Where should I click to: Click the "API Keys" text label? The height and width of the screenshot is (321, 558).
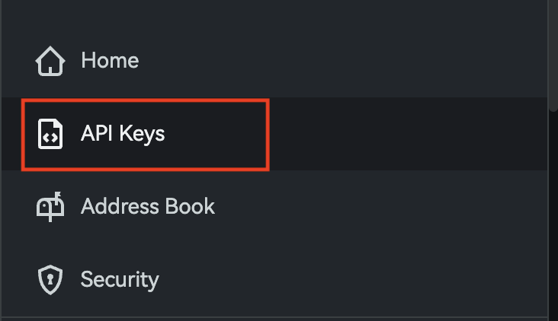123,135
